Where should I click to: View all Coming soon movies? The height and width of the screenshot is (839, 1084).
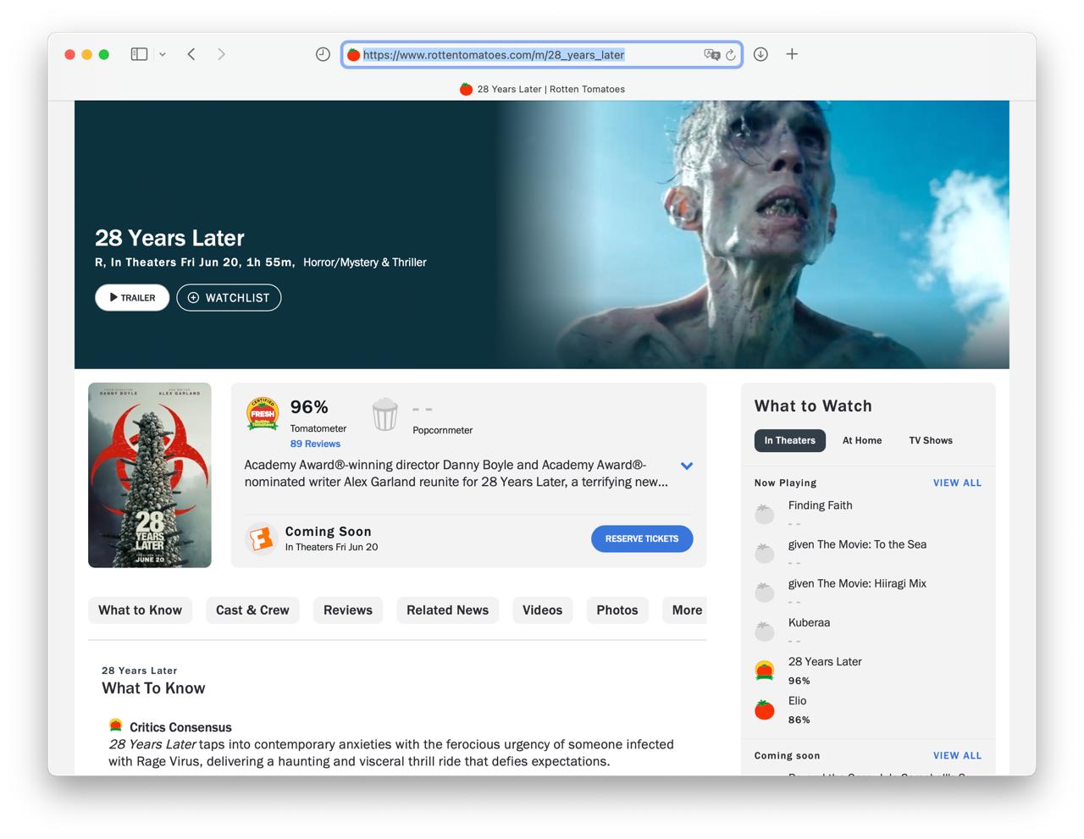[957, 755]
